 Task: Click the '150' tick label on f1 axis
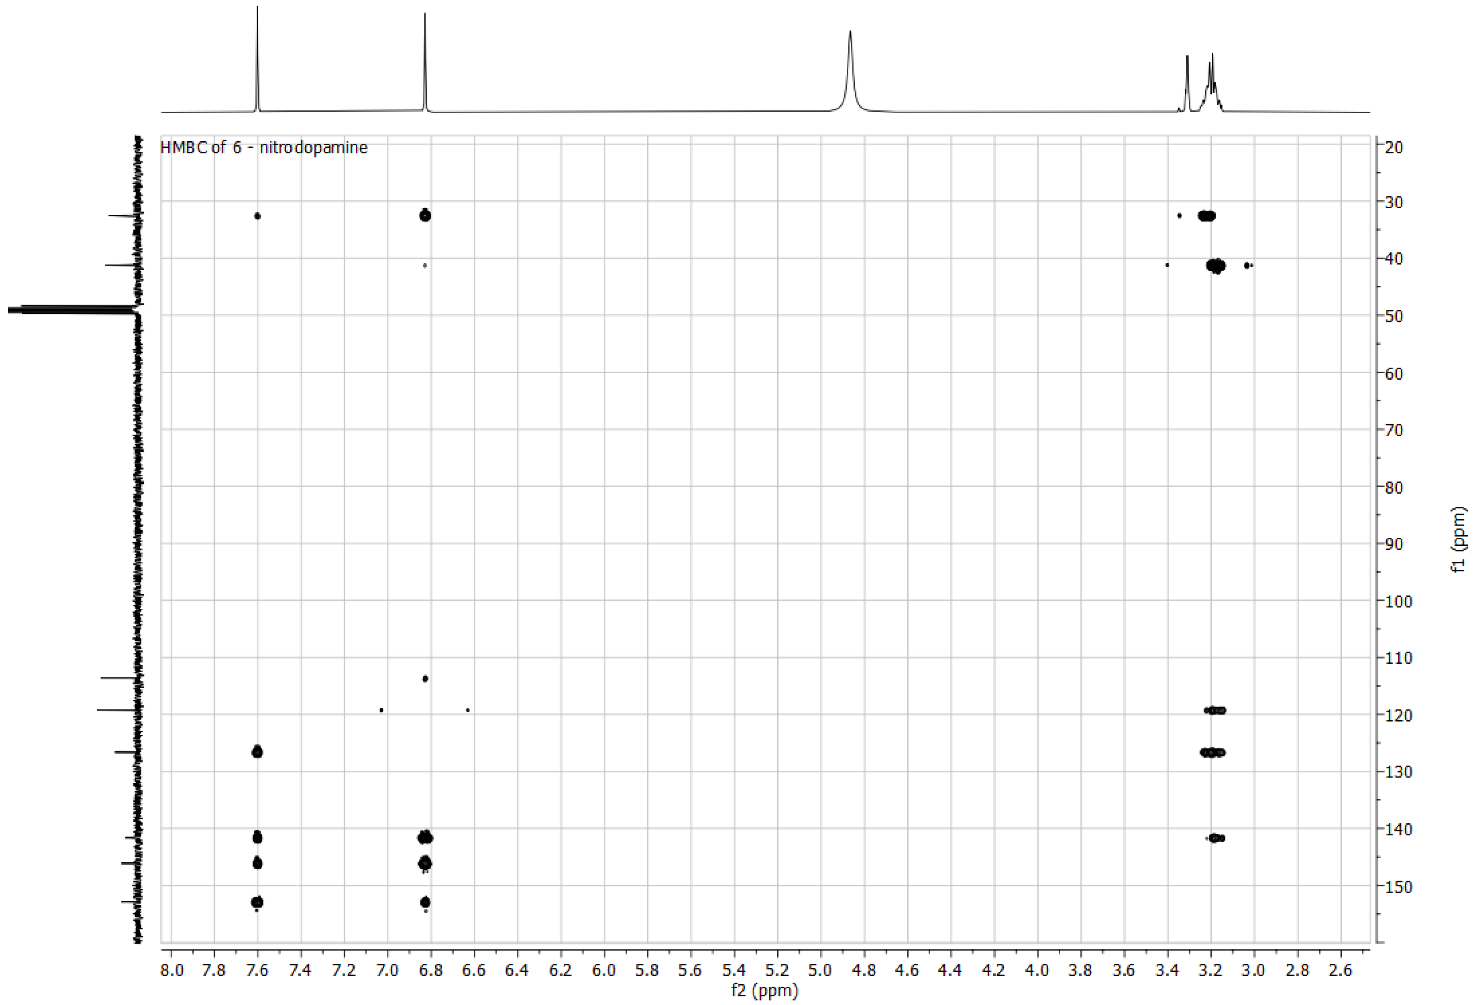(1399, 887)
